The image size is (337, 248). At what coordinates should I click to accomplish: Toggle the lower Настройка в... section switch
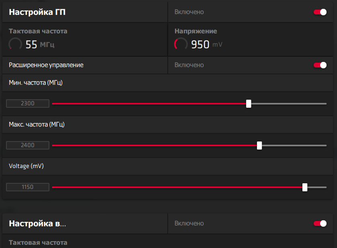320,223
